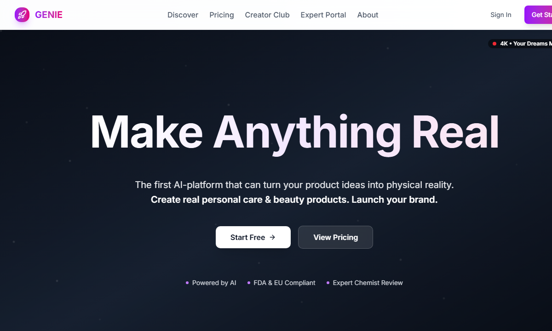Click the bold Launch your brand tagline
The width and height of the screenshot is (552, 331).
tap(294, 200)
